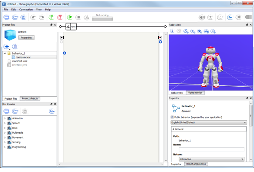
Task: Switch to the Project files tab
Action: click(11, 99)
